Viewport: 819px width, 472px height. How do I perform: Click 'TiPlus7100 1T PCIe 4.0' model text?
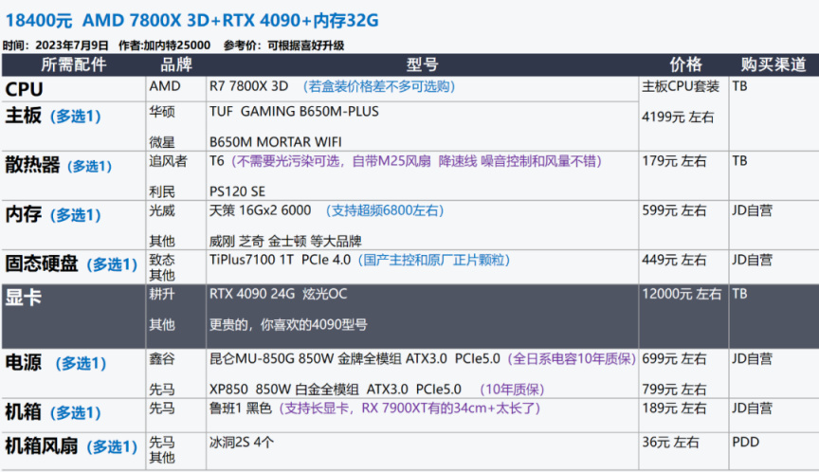pyautogui.click(x=280, y=260)
